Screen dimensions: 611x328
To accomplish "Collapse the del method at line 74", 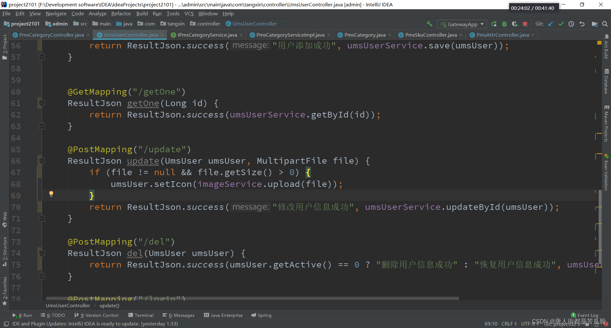I will (42, 253).
